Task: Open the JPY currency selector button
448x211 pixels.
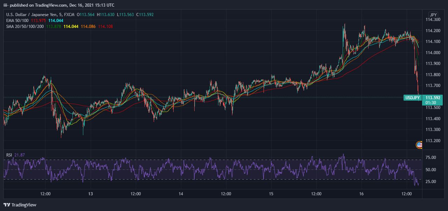Action: (433, 15)
